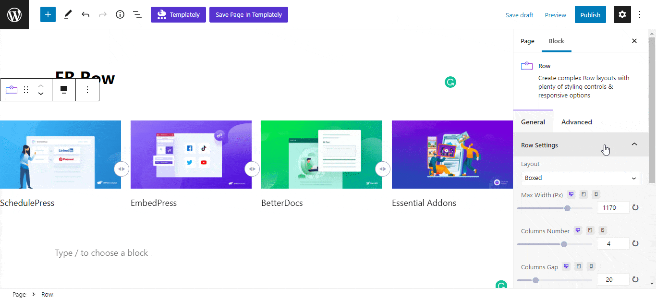Select mobile view for Max Width

click(596, 194)
